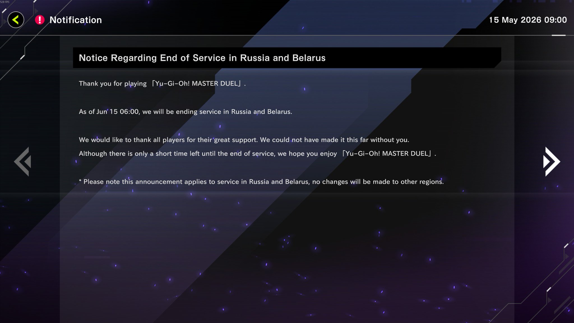Click the 'As of Jun 15 06:00' sentence
This screenshot has width=574, height=323.
[186, 112]
